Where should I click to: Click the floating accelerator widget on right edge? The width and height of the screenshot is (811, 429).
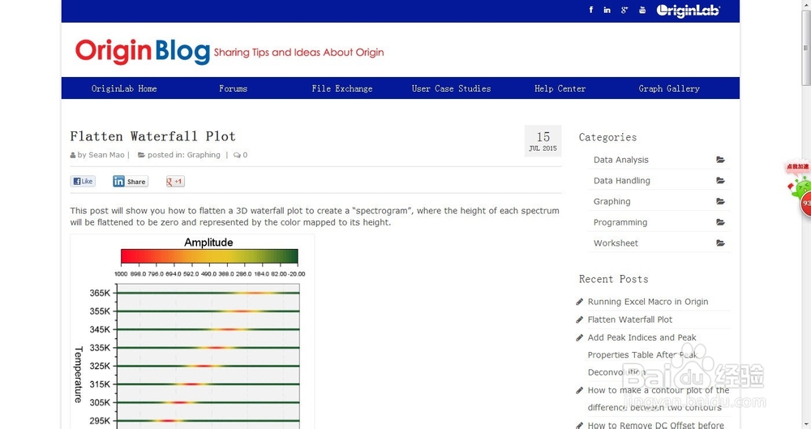(800, 189)
